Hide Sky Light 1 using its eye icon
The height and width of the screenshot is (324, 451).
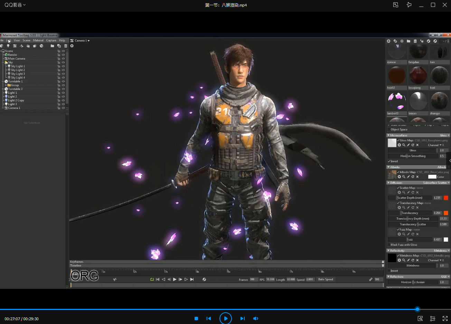click(63, 66)
